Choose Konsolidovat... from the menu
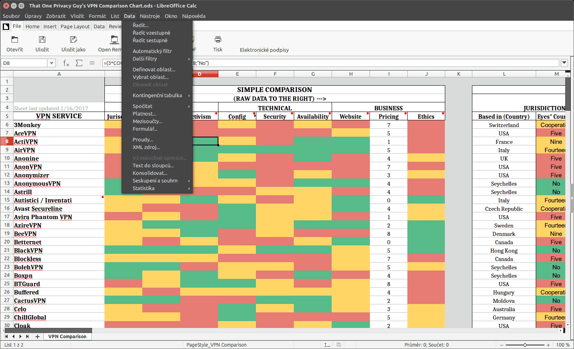Screen dimensions: 574x349 click(157, 173)
